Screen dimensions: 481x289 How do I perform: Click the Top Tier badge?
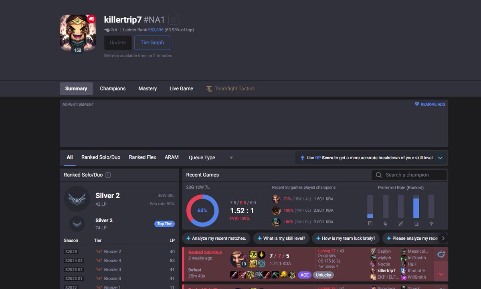pos(164,224)
